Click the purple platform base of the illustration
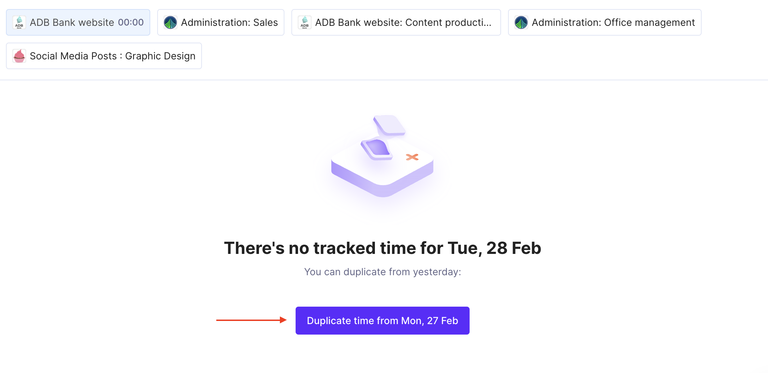 pyautogui.click(x=382, y=178)
